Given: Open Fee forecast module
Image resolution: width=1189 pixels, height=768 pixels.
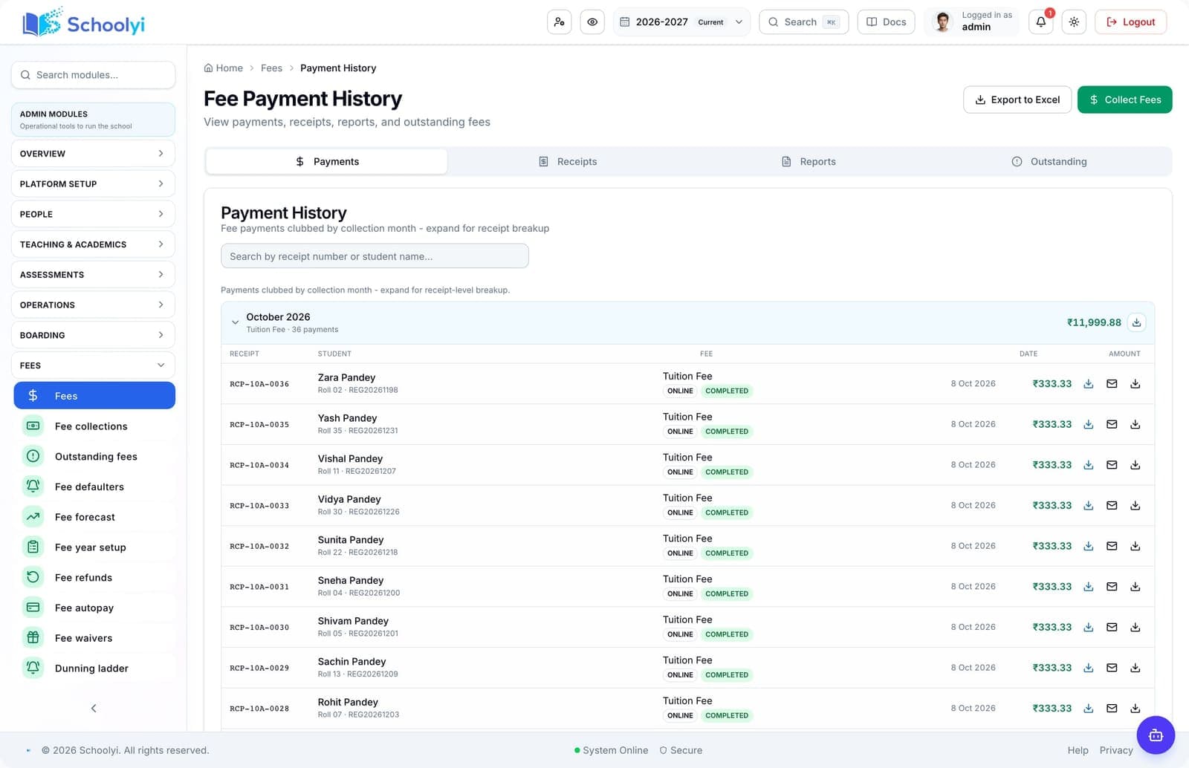Looking at the screenshot, I should click(94, 517).
